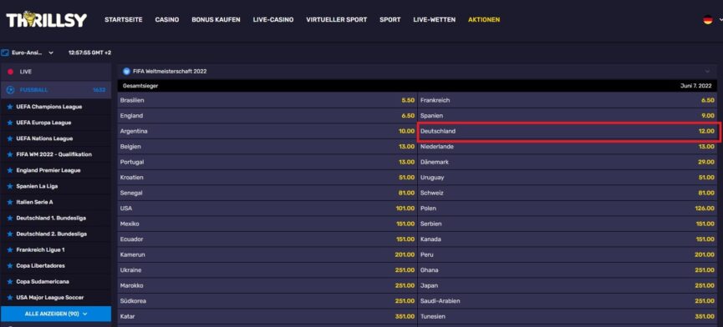Click the star beside England Premier League
This screenshot has width=723, height=327.
tap(10, 170)
